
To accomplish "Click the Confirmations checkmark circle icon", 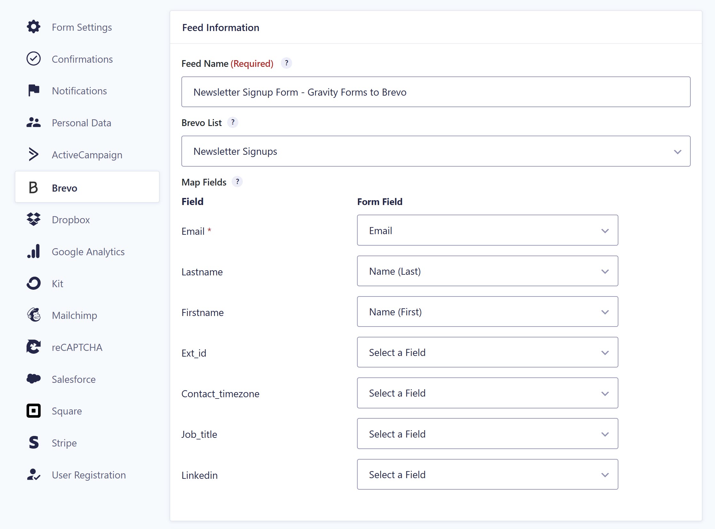I will click(33, 59).
